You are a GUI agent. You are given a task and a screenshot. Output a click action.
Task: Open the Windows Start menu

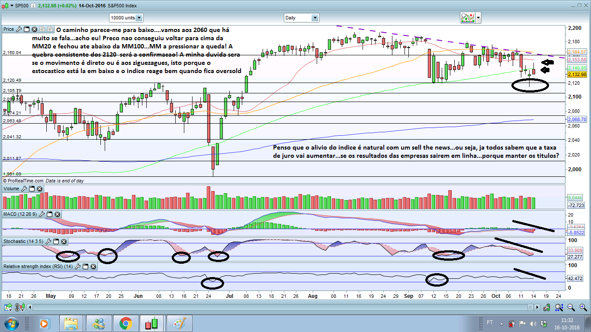tap(11, 323)
